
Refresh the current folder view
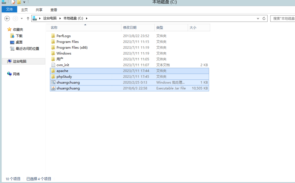tap(264, 18)
